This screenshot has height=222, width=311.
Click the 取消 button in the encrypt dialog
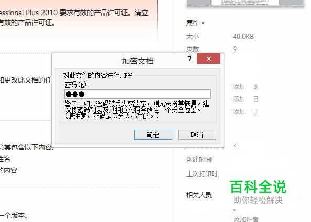(197, 135)
